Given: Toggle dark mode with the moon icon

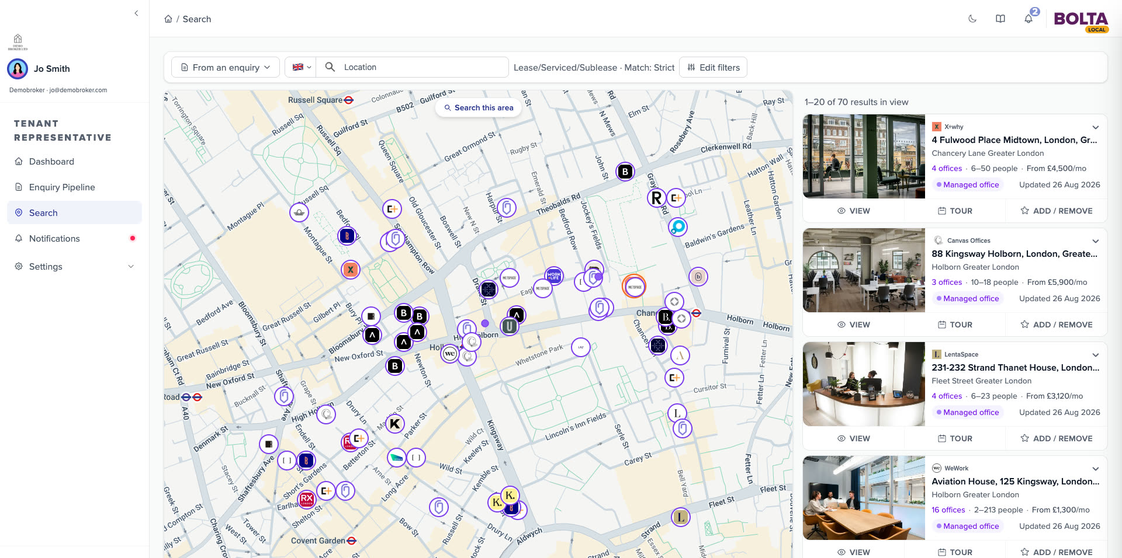Looking at the screenshot, I should point(972,19).
